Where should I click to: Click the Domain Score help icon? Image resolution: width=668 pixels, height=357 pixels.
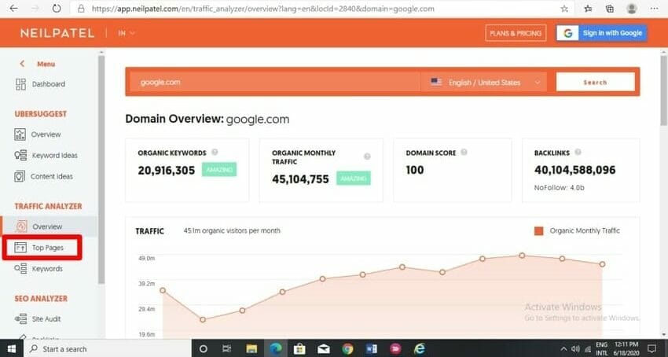[x=464, y=153]
